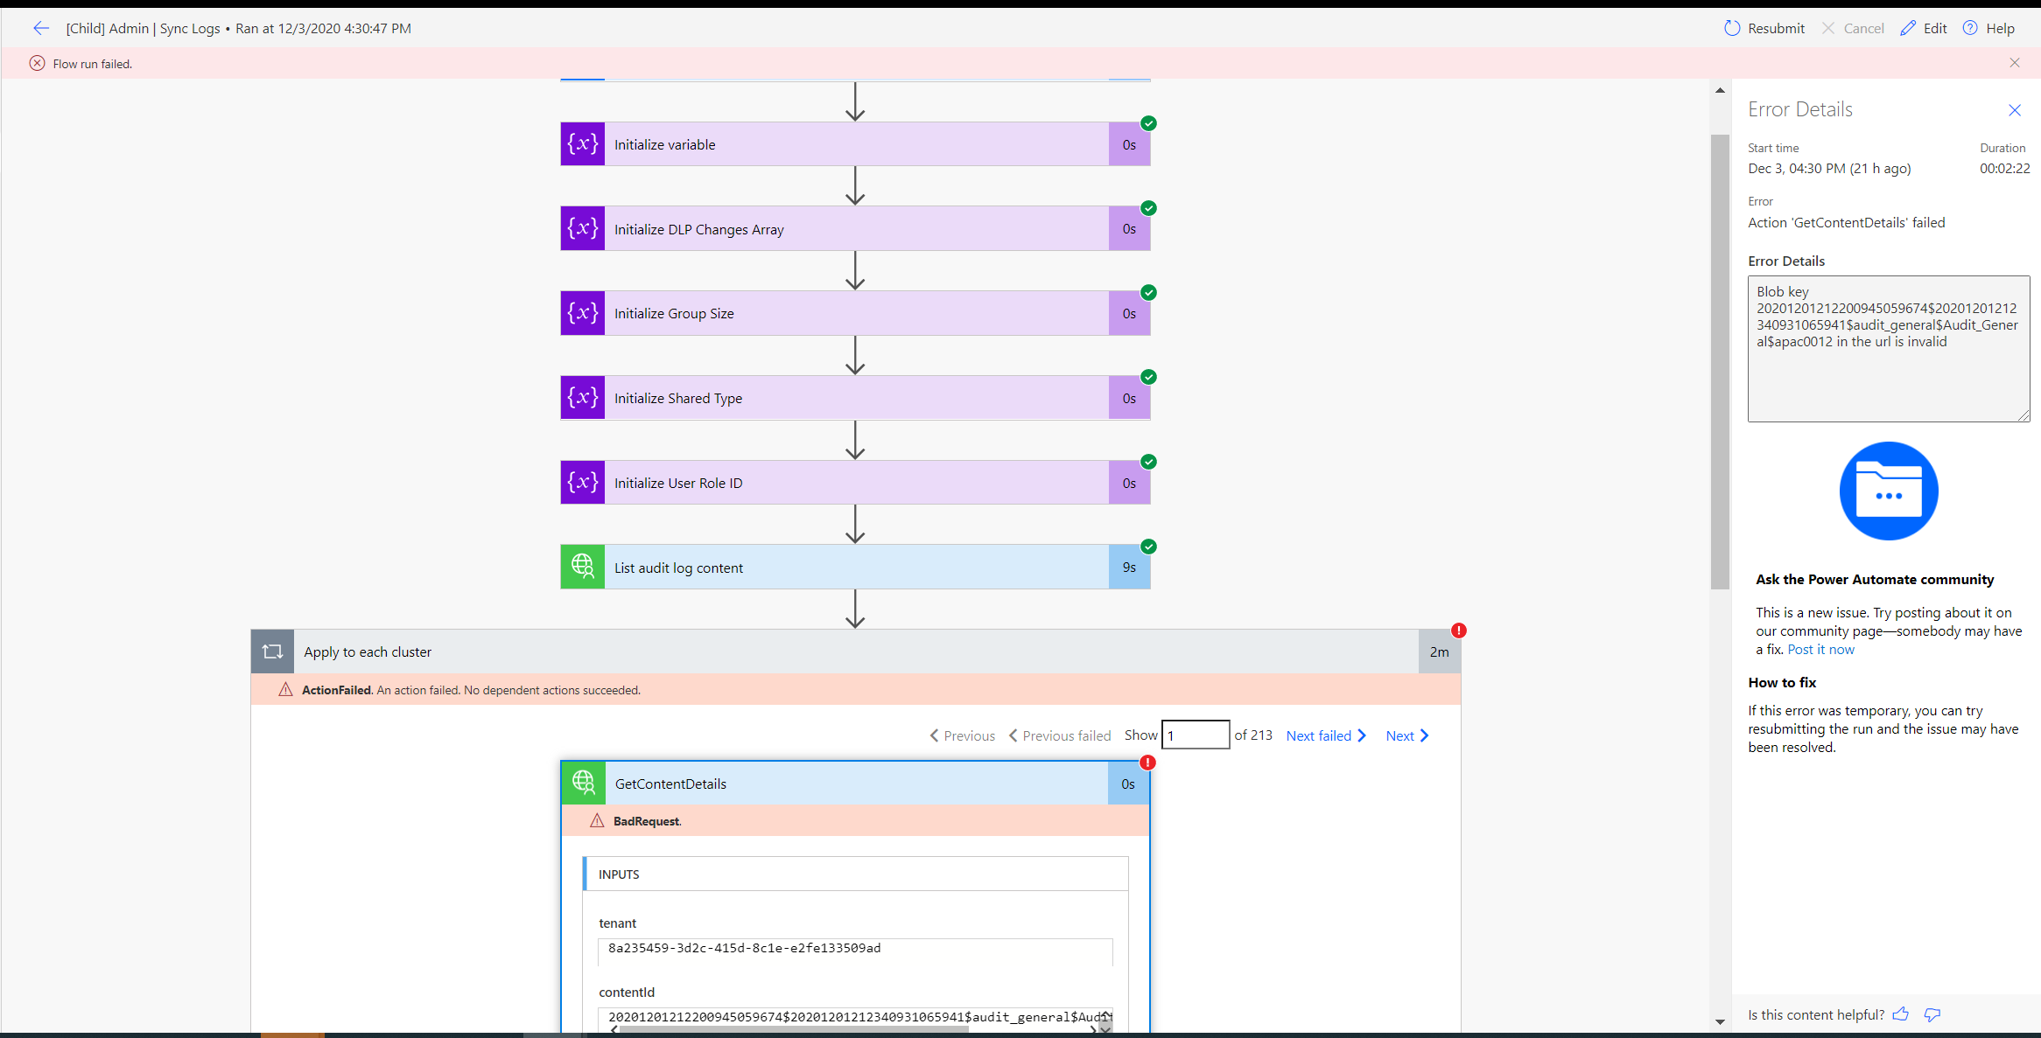Click the Apply to each loop icon
2041x1038 pixels.
click(272, 651)
